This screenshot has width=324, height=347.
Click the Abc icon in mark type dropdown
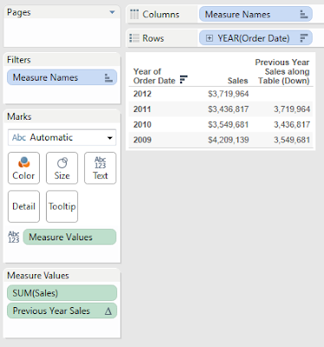tap(19, 137)
